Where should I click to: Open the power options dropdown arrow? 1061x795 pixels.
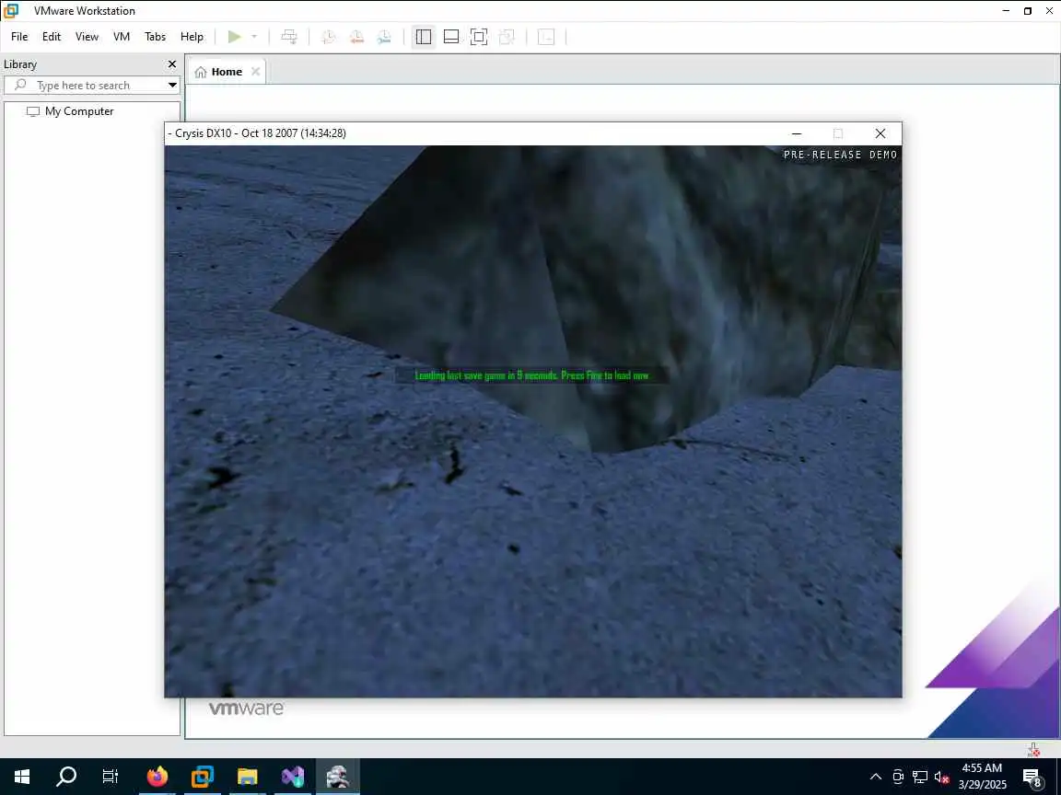click(254, 37)
